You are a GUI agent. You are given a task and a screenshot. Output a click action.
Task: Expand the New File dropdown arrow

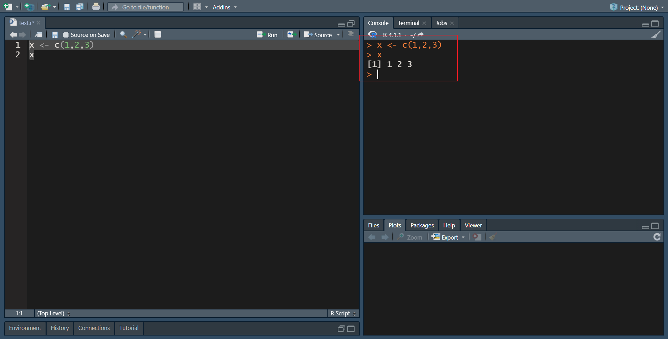click(x=17, y=7)
